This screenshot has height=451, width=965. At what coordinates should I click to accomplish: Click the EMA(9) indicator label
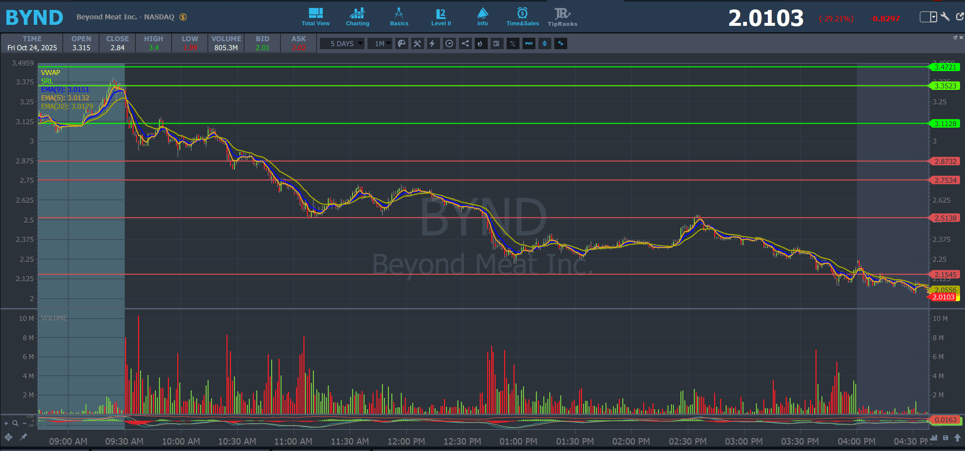(x=65, y=89)
